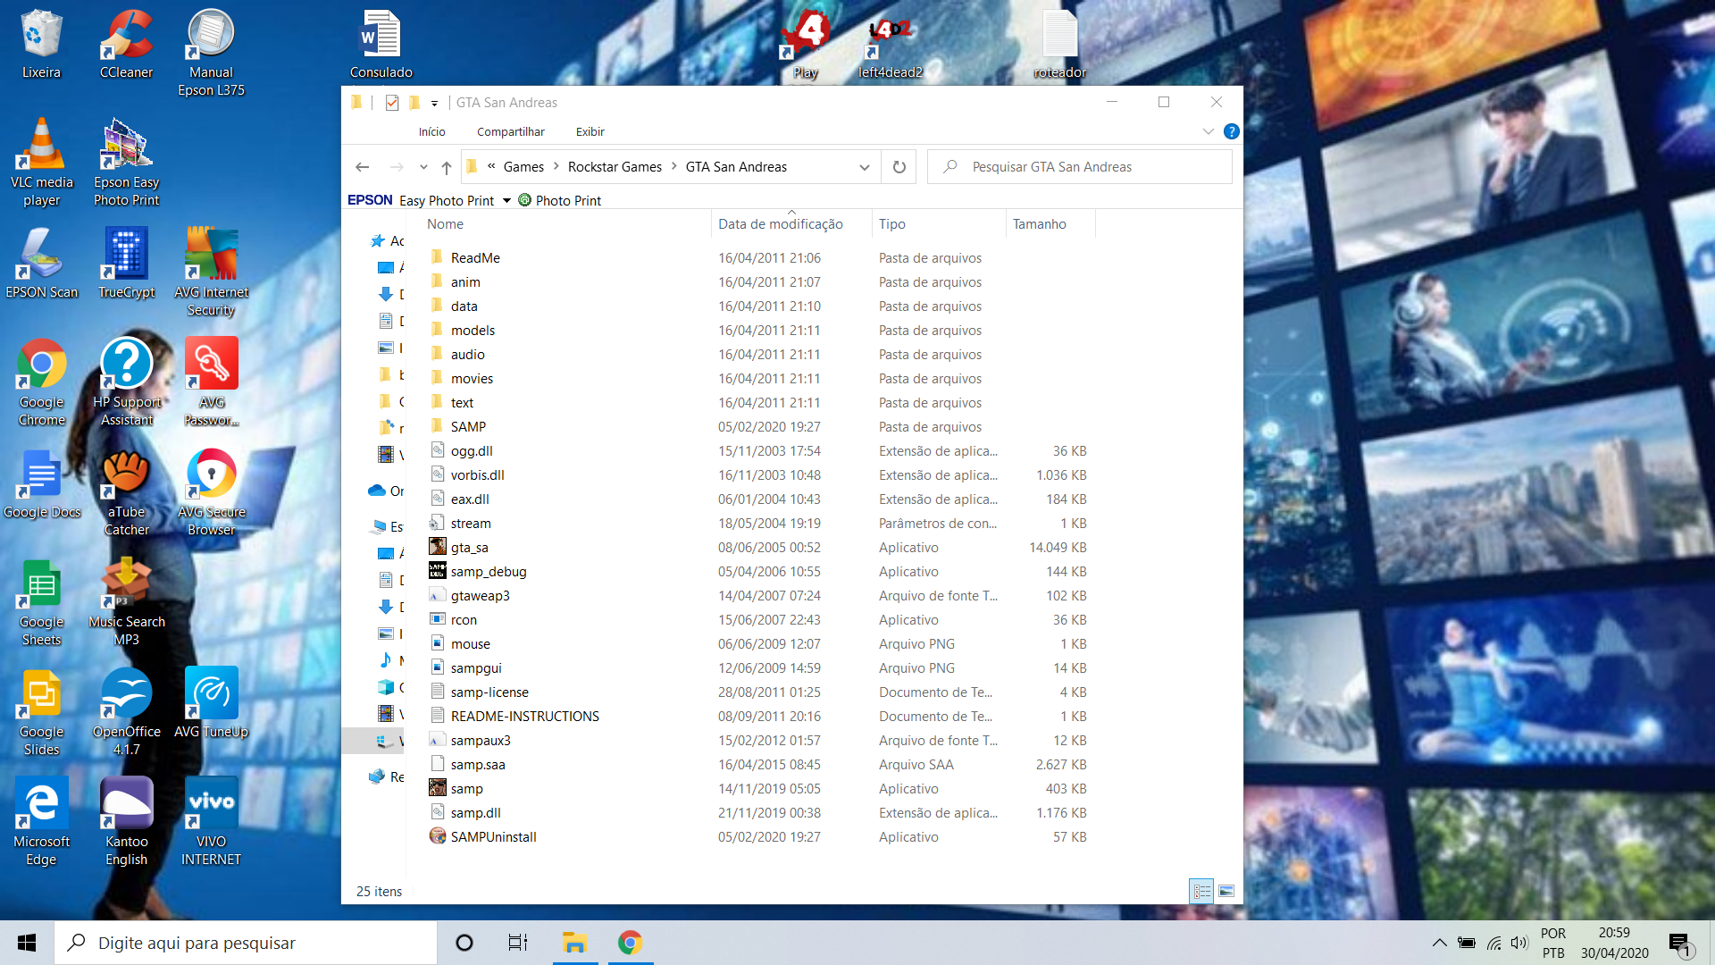Sort files by Data de modificação column

click(x=791, y=224)
